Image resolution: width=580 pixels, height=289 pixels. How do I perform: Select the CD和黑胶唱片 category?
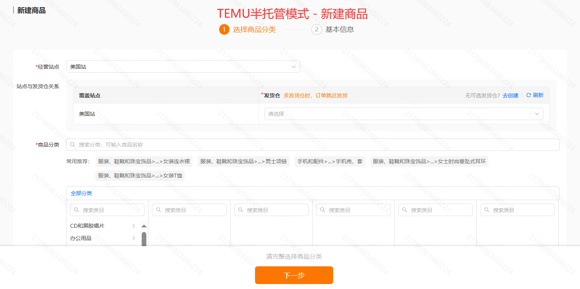pyautogui.click(x=87, y=226)
